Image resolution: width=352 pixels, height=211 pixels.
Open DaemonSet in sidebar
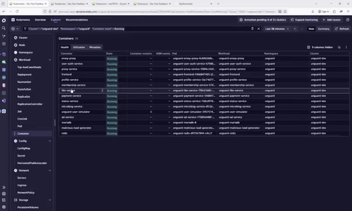click(24, 82)
